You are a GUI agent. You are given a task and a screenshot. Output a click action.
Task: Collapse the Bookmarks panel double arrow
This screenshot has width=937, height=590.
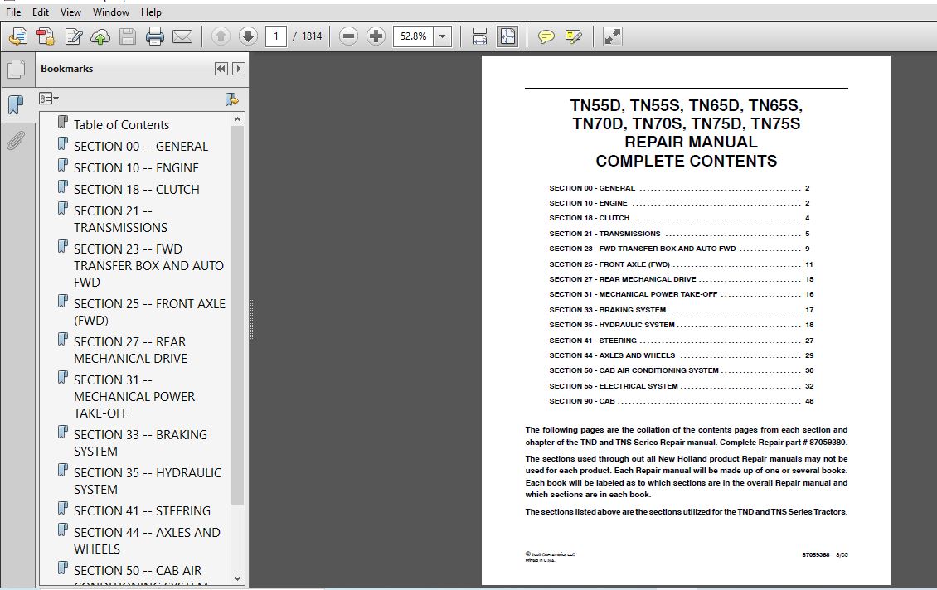click(x=221, y=69)
